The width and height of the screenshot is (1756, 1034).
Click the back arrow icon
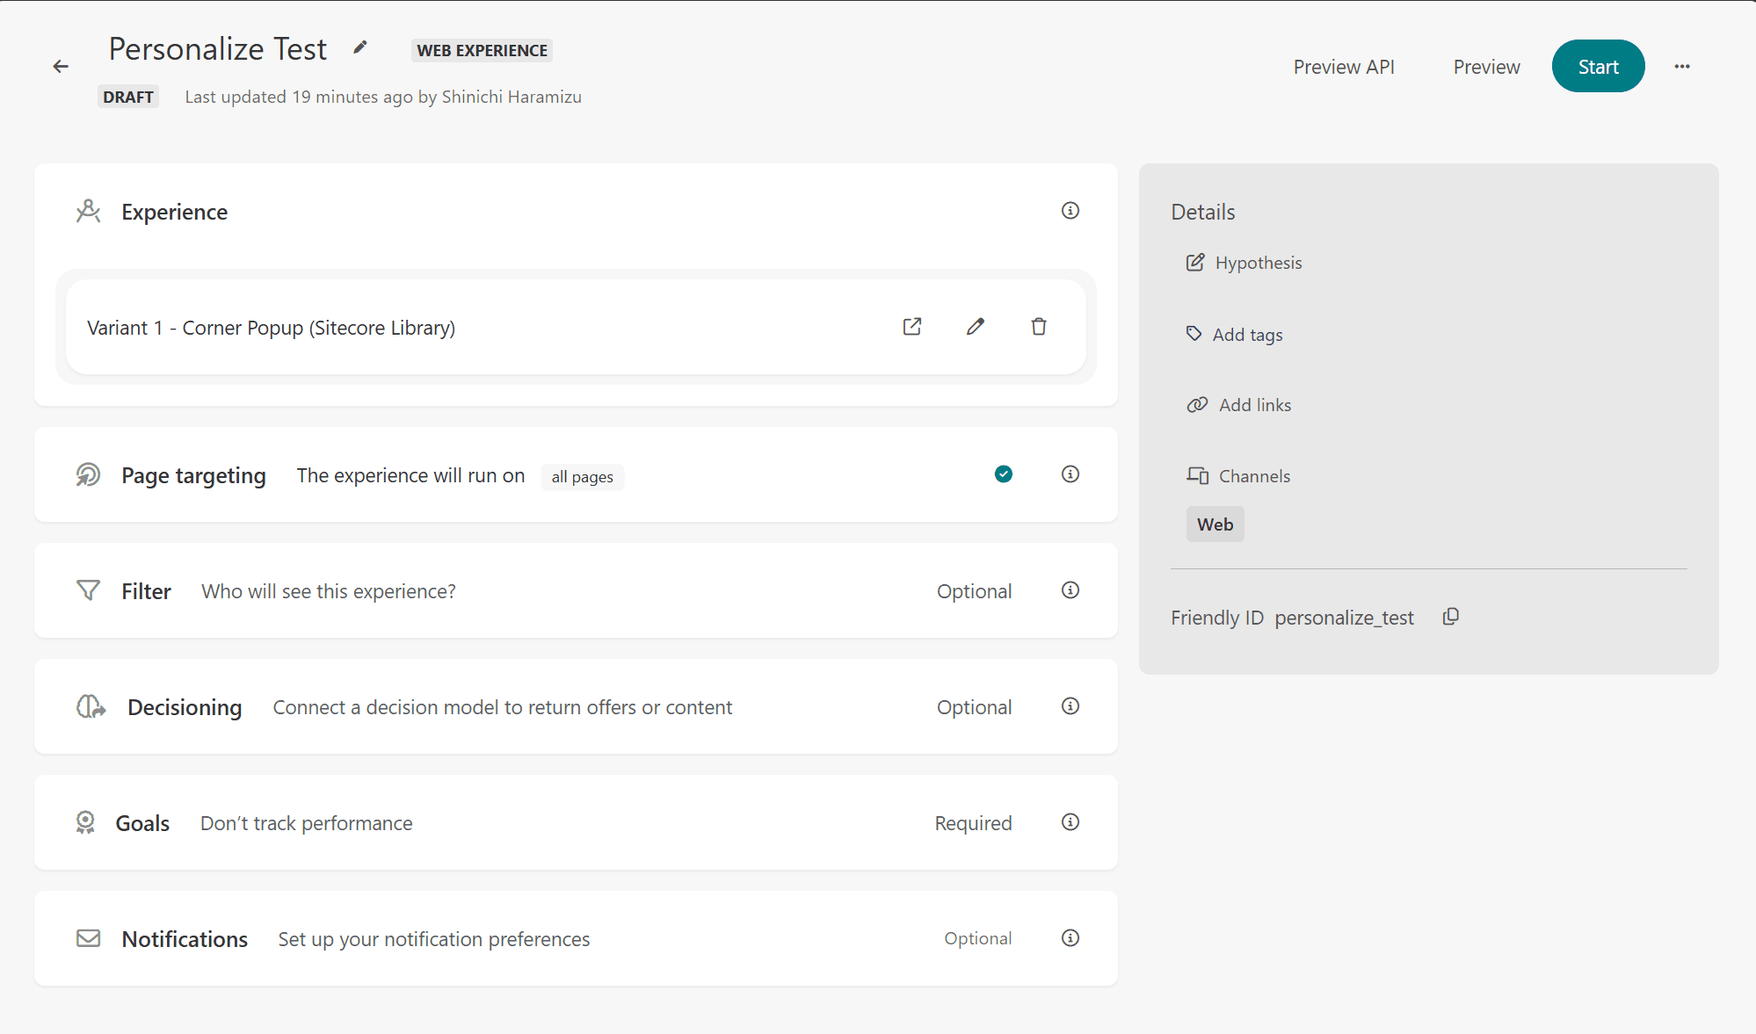[61, 66]
